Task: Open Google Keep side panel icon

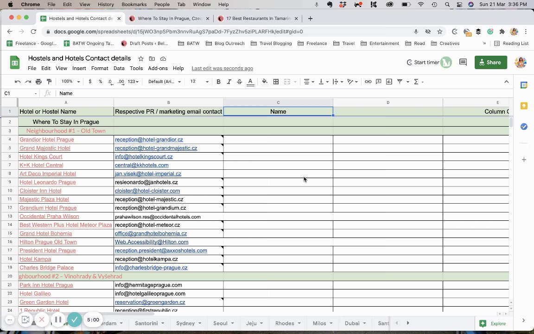Action: [524, 106]
